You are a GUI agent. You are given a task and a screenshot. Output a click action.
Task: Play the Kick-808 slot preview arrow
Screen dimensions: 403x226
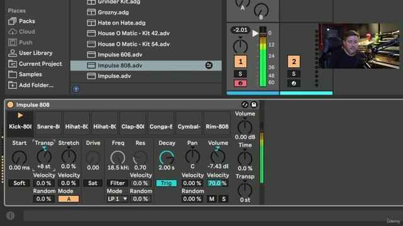coord(20,116)
